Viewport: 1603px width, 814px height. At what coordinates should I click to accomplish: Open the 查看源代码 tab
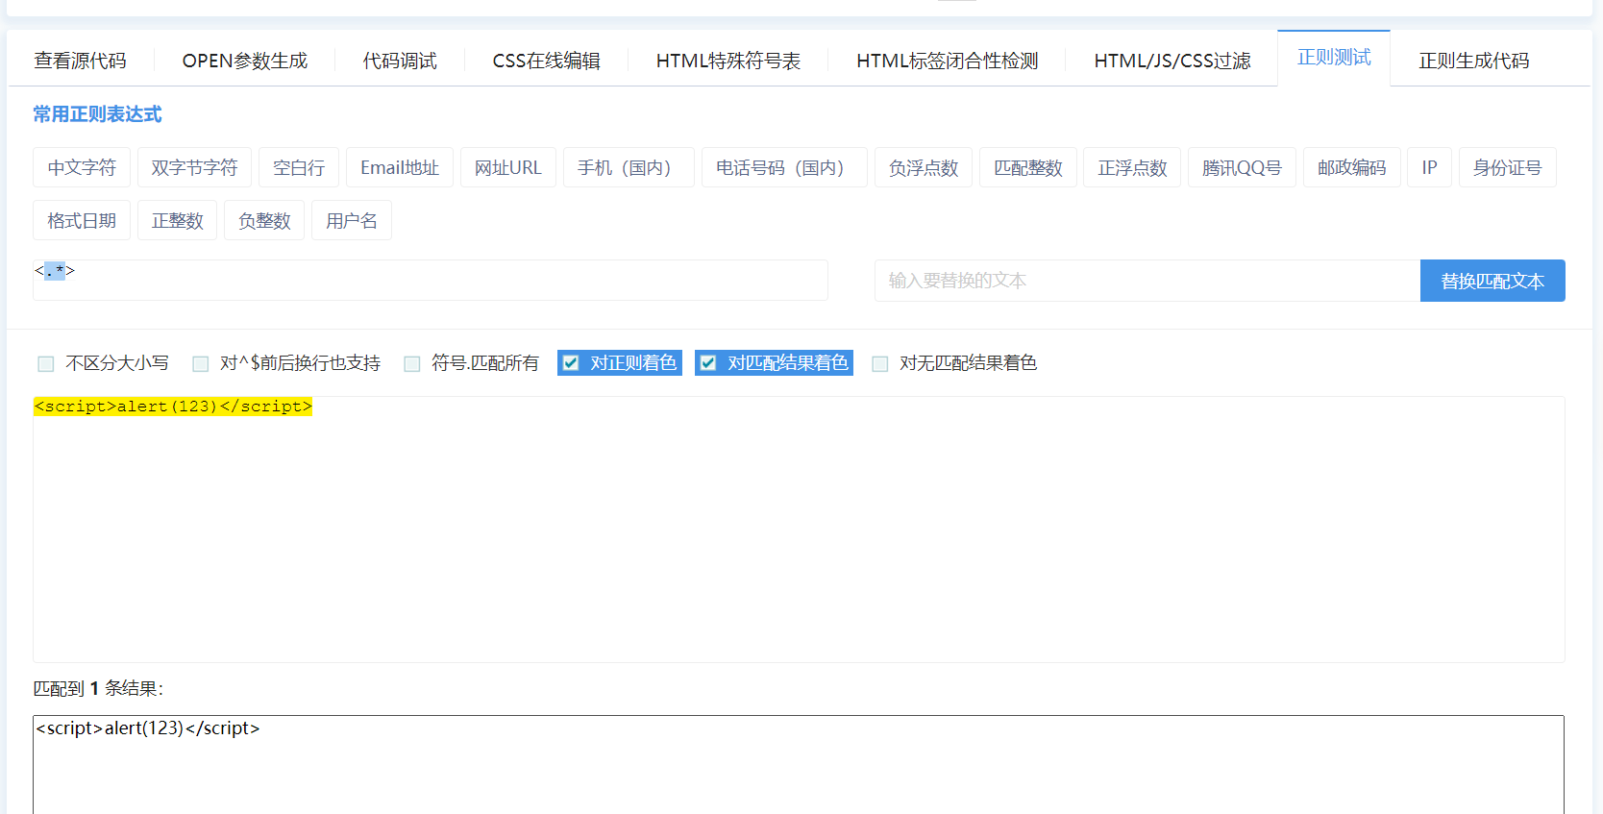click(x=81, y=61)
